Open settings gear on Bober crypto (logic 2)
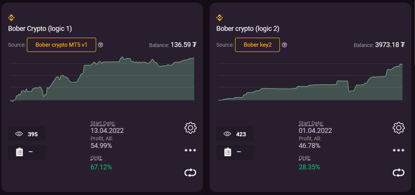 coord(399,128)
